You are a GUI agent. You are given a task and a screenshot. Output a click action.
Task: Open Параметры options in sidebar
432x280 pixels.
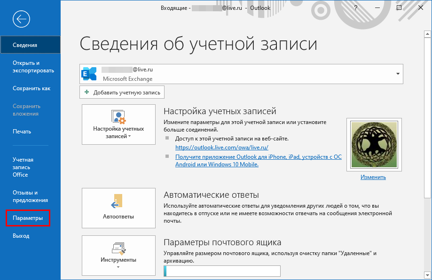(28, 218)
